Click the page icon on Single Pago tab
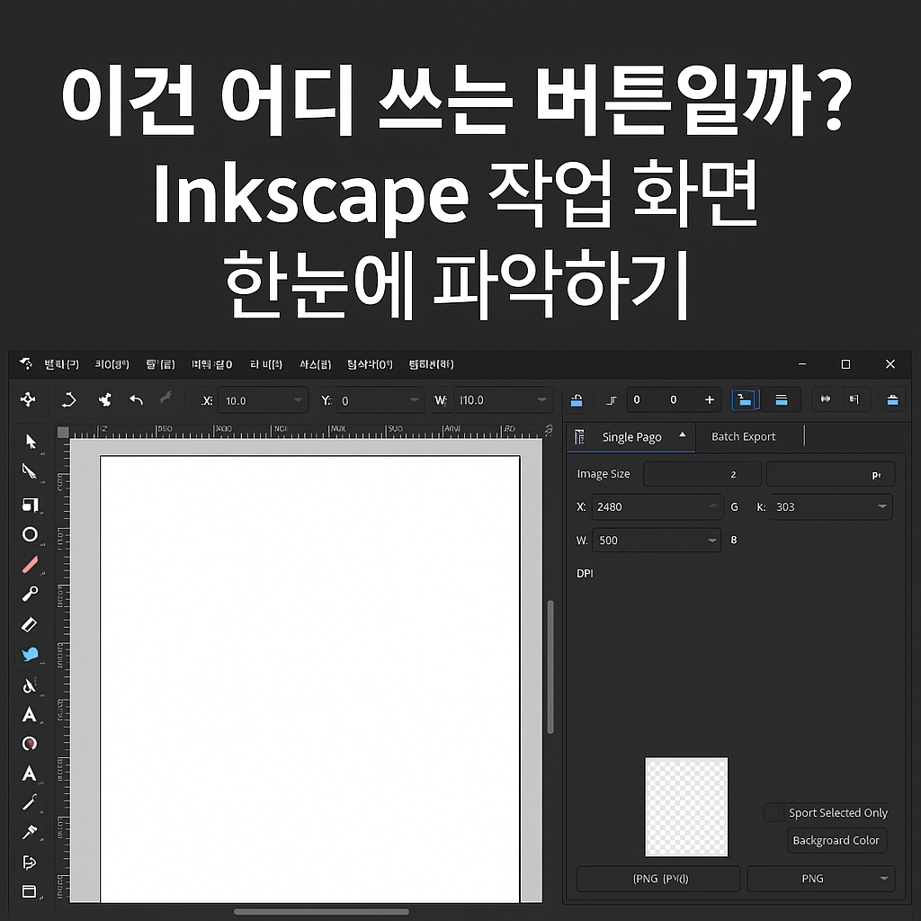The width and height of the screenshot is (921, 921). click(580, 436)
